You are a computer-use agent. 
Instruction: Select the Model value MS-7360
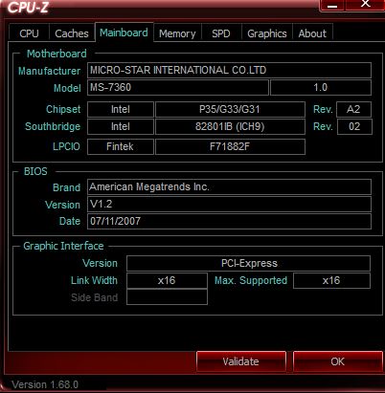(178, 87)
